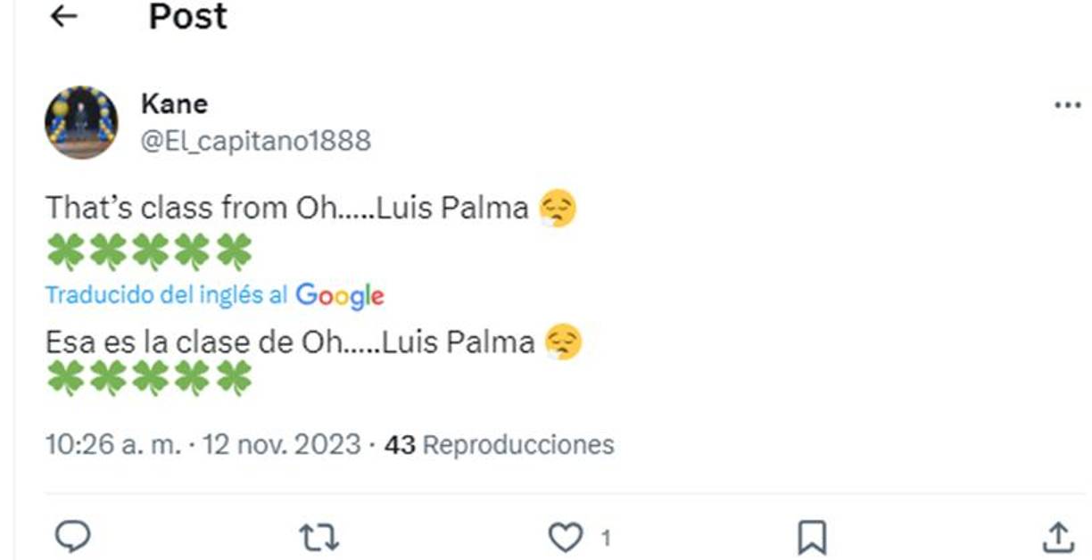
Task: Open Kane's profile picture
Action: [81, 122]
